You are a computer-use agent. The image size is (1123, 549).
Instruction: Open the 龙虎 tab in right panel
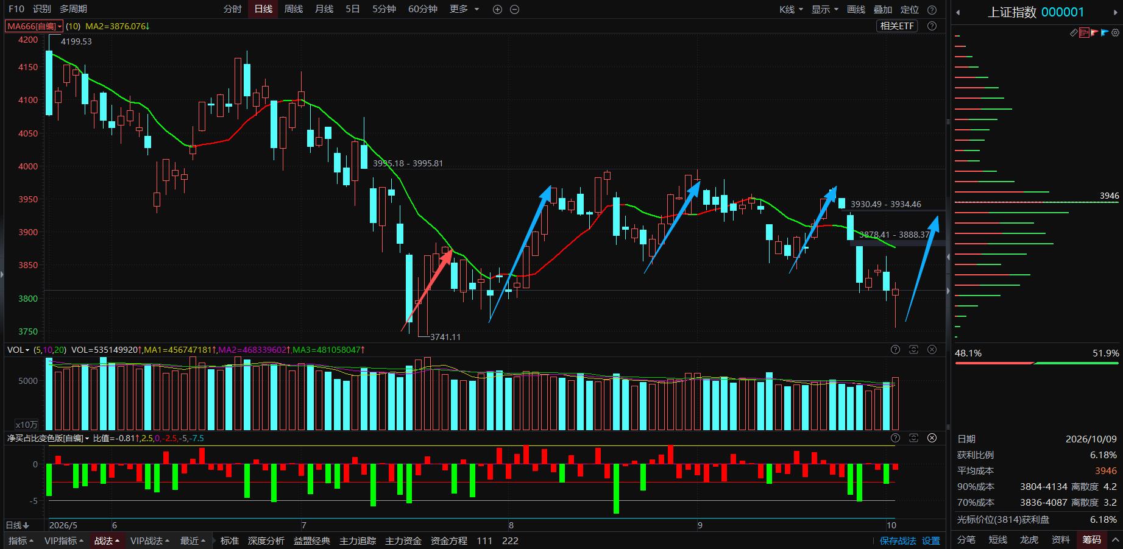pyautogui.click(x=1029, y=539)
